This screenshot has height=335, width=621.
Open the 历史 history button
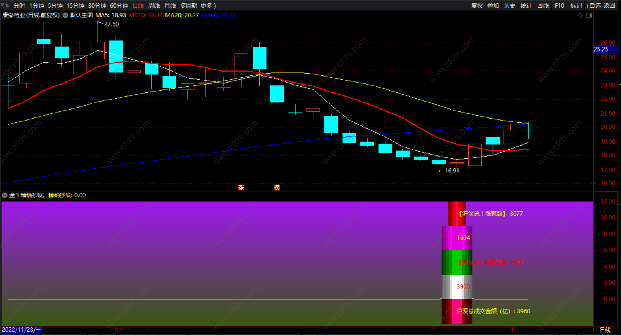[509, 6]
